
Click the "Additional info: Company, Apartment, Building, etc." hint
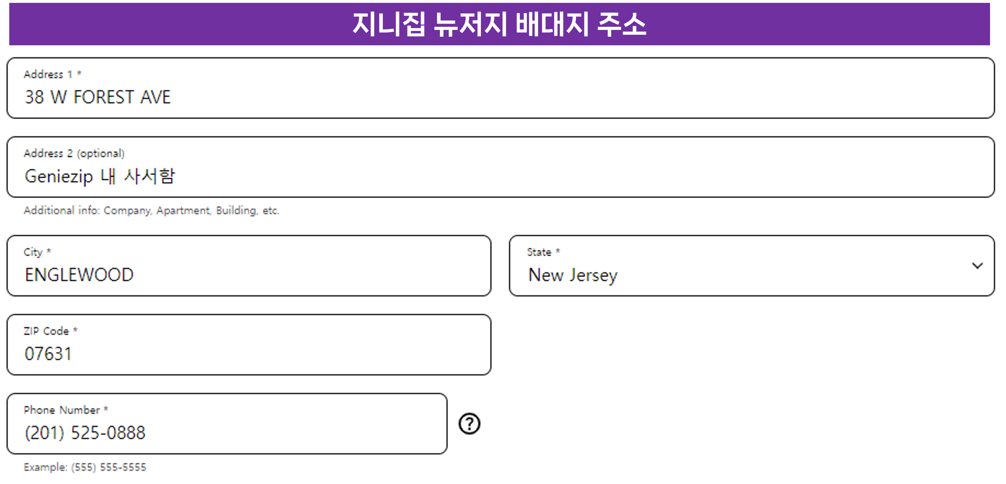coord(152,210)
